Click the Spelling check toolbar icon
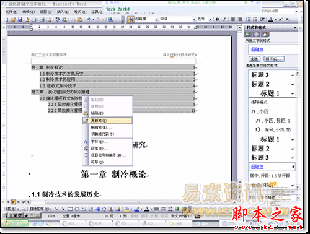 [x=58, y=19]
